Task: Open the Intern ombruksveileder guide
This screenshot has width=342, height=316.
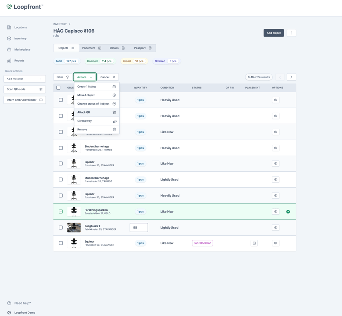Action: click(25, 100)
